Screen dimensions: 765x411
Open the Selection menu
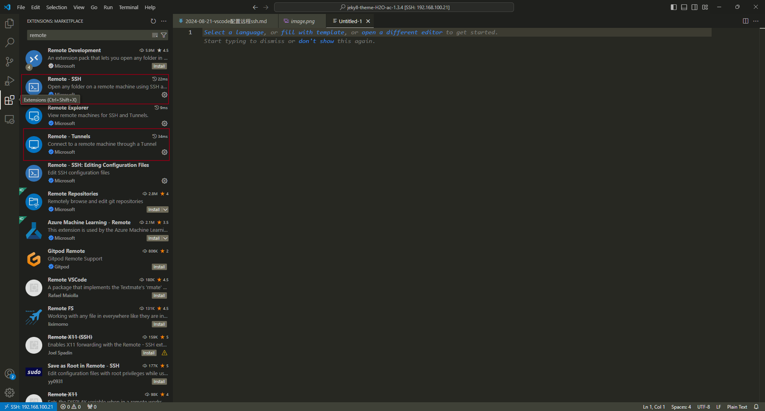(x=57, y=7)
